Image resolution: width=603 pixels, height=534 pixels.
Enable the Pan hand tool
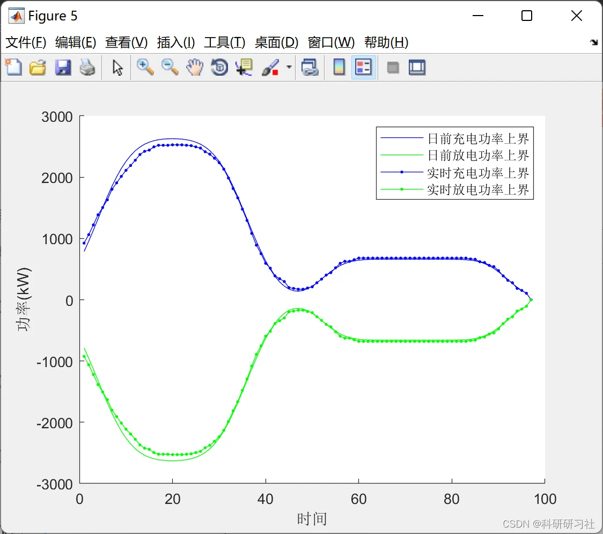[195, 68]
